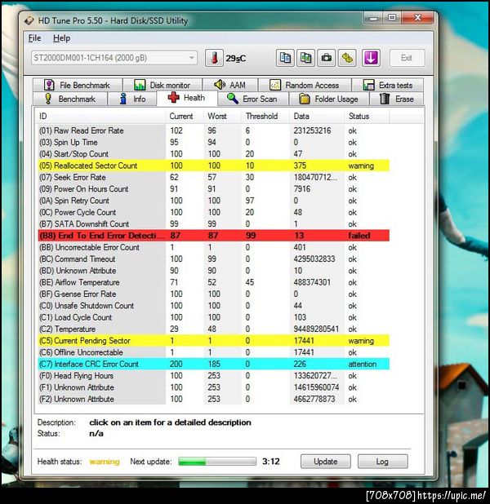Click the Exit button
The image size is (490, 504).
click(x=407, y=58)
